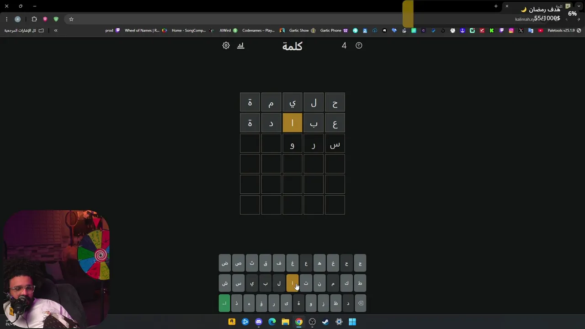The height and width of the screenshot is (329, 585).
Task: Tap the ص key on the keyboard
Action: pos(238,263)
